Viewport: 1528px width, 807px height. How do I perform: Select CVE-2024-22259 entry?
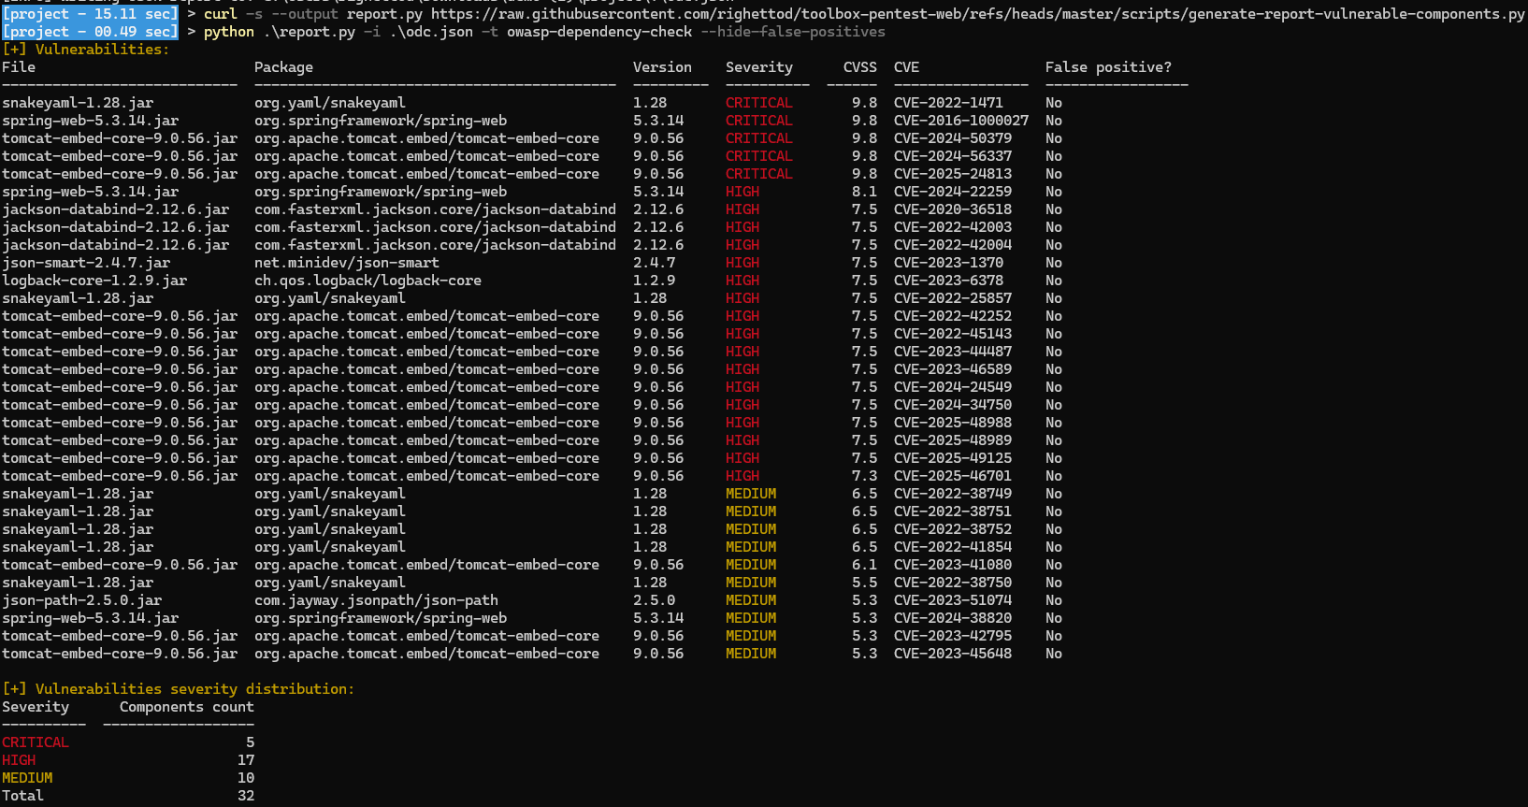point(953,192)
